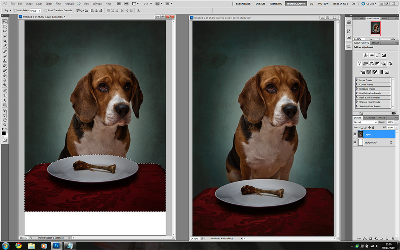Enable Show Transform Controls checkbox

(x=46, y=10)
